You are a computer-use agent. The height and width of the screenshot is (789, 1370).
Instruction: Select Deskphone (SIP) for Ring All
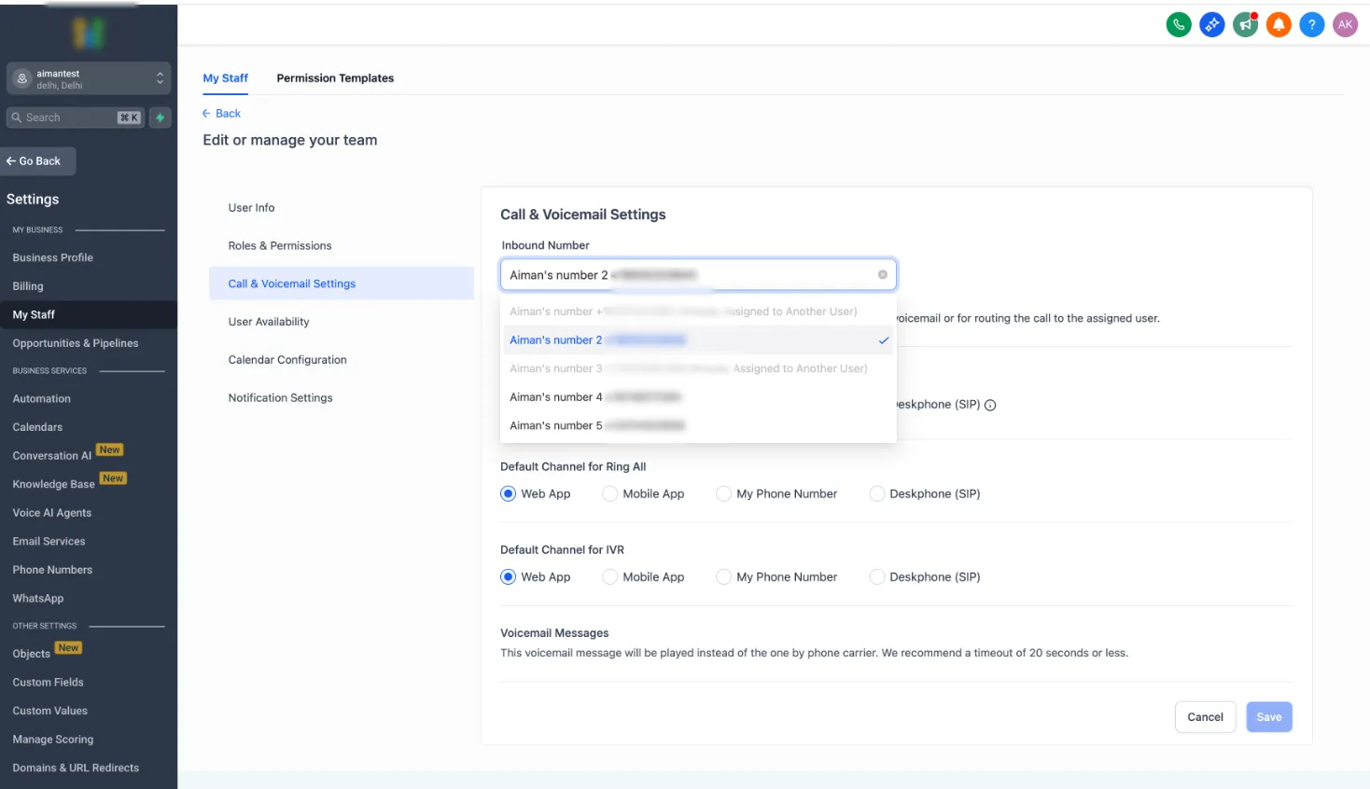(x=876, y=494)
